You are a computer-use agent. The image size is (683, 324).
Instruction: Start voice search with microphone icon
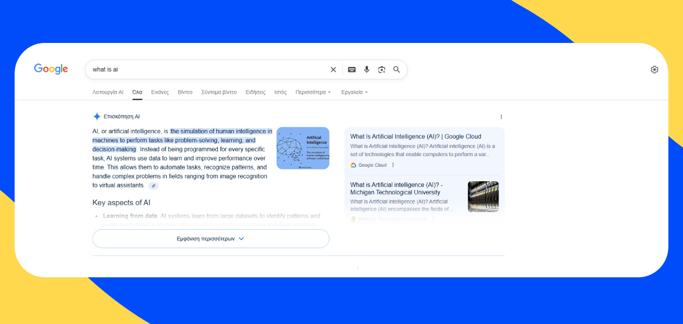(366, 70)
